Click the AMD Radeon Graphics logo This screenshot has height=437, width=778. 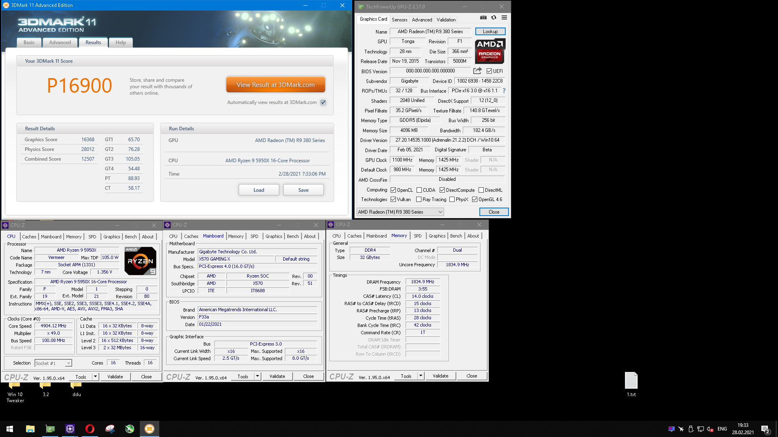(x=490, y=51)
